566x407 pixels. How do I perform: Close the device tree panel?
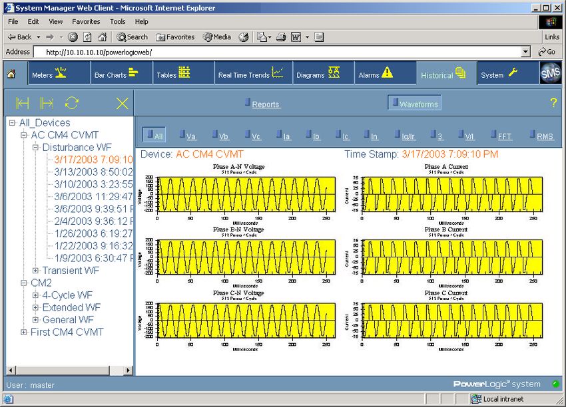[123, 104]
